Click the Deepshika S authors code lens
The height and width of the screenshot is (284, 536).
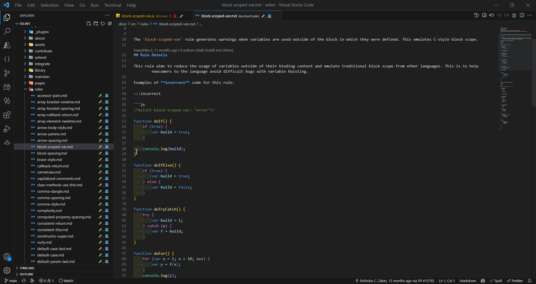pyautogui.click(x=183, y=50)
